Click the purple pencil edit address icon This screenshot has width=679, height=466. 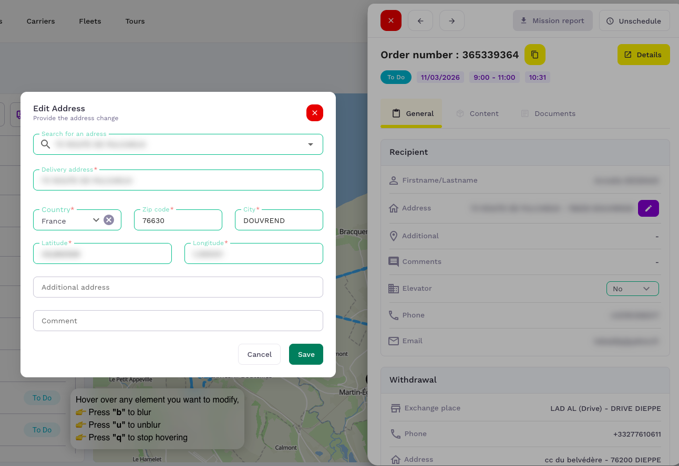point(648,208)
